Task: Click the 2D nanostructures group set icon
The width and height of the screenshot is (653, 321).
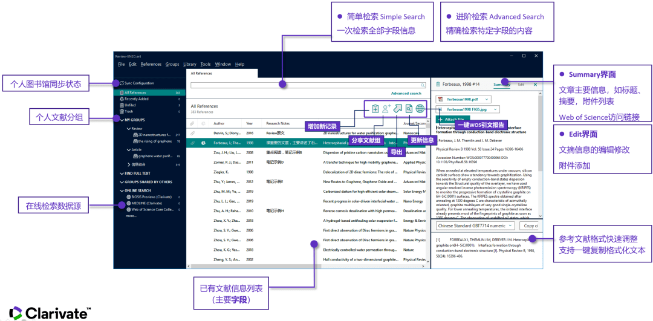Action: [135, 135]
